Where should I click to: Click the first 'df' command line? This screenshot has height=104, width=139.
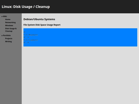tap(24, 32)
